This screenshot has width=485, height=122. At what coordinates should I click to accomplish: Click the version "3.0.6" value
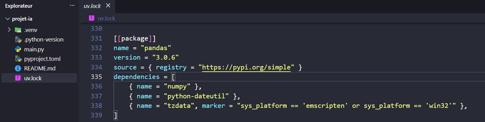165,57
